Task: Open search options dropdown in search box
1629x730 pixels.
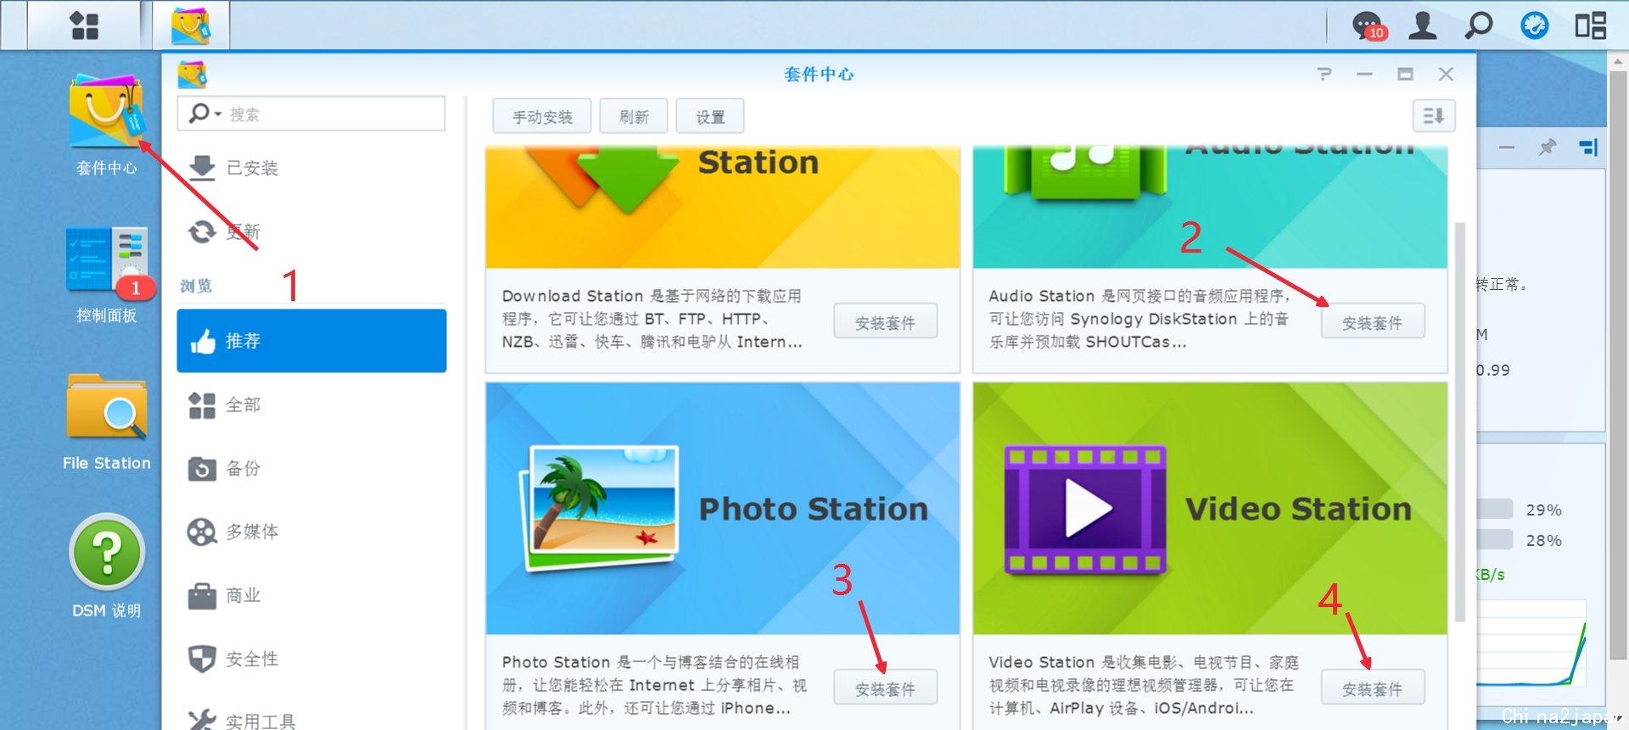Action: point(205,113)
